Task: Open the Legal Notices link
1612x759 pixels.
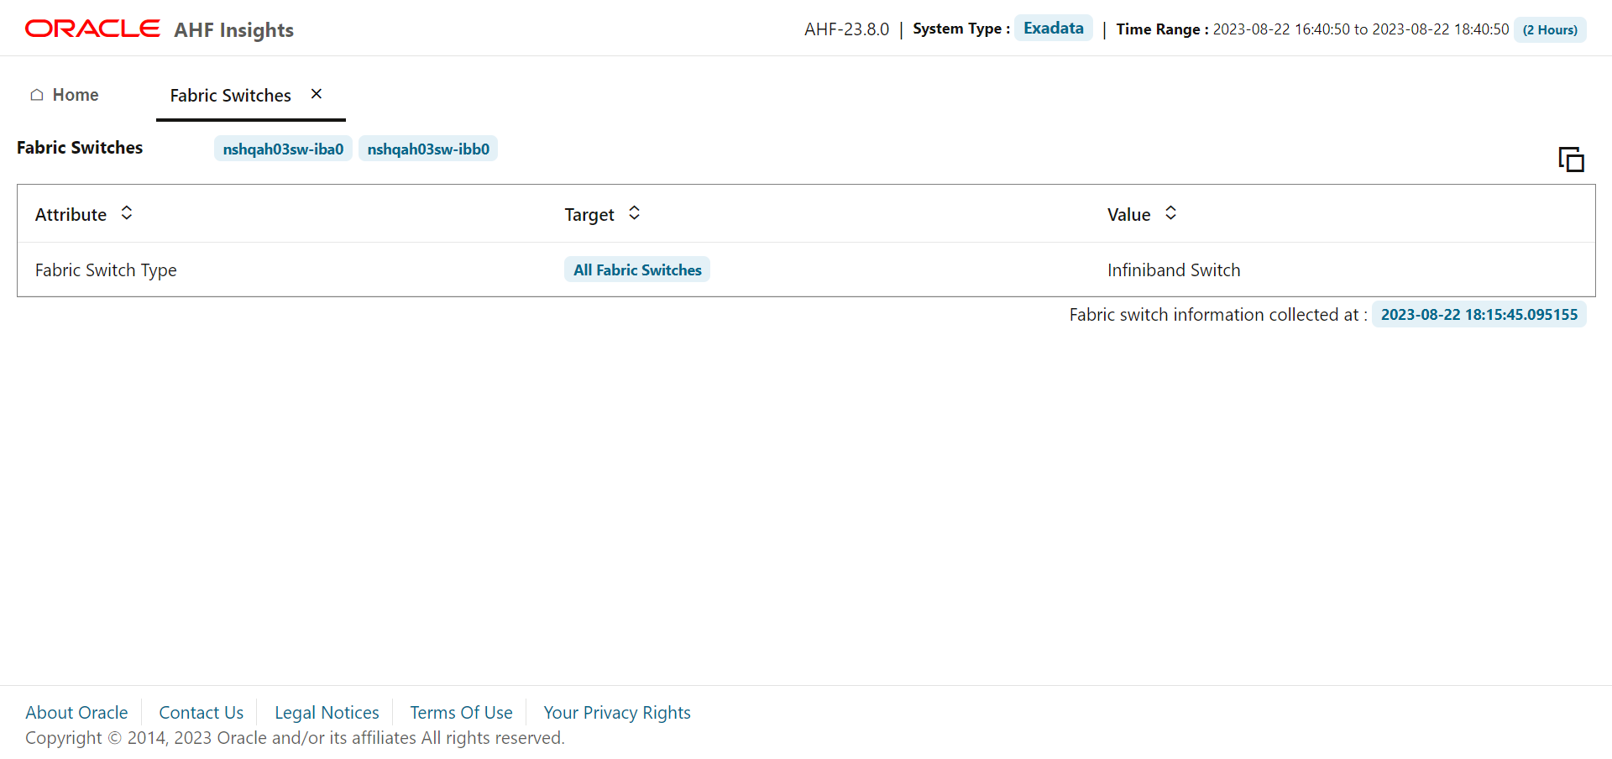Action: [x=327, y=712]
